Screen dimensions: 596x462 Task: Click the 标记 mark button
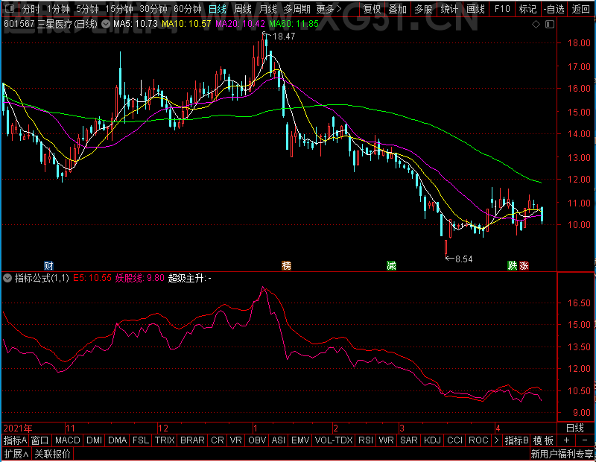coord(527,9)
